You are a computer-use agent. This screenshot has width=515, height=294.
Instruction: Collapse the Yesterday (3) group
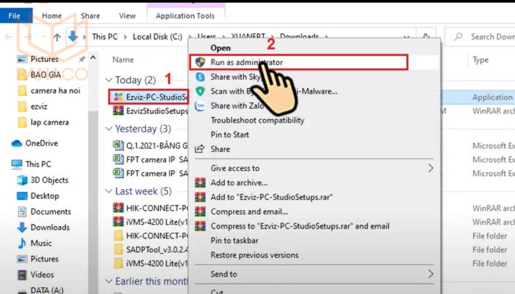(x=109, y=129)
